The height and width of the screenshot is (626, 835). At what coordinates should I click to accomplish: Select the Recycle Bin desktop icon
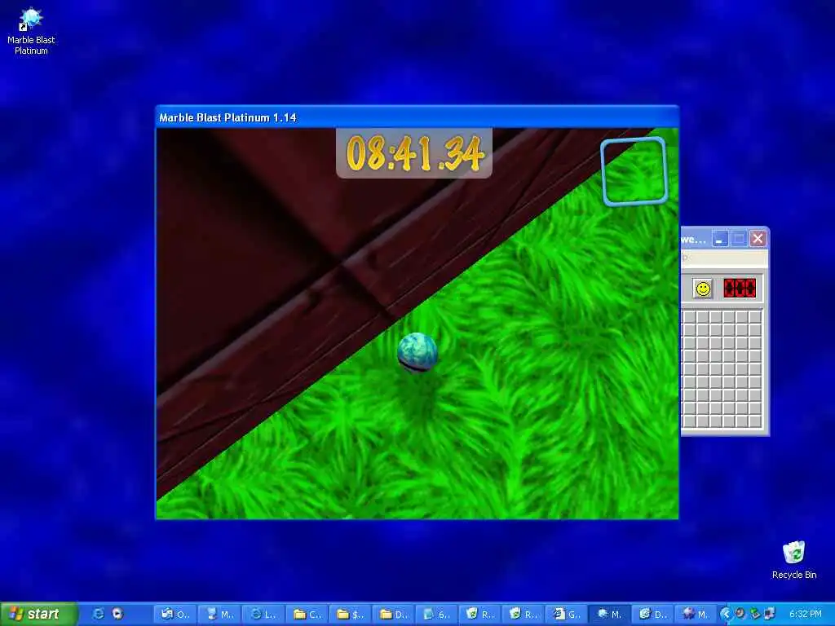pyautogui.click(x=794, y=560)
